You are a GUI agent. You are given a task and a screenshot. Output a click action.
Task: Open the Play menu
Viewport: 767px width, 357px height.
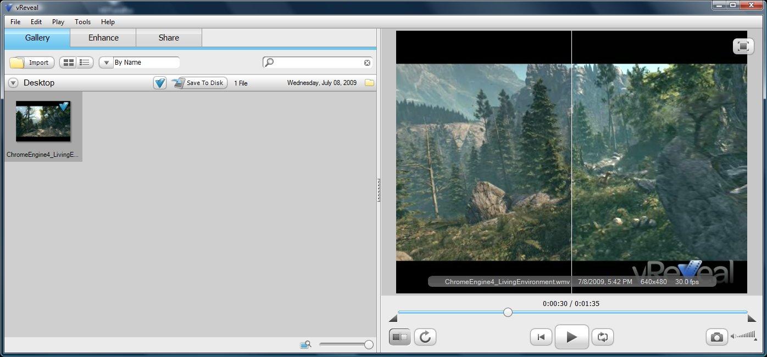[58, 22]
